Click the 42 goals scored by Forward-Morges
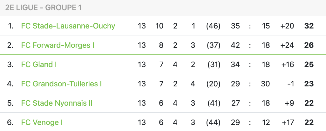This screenshot has width=326, height=131. [235, 45]
